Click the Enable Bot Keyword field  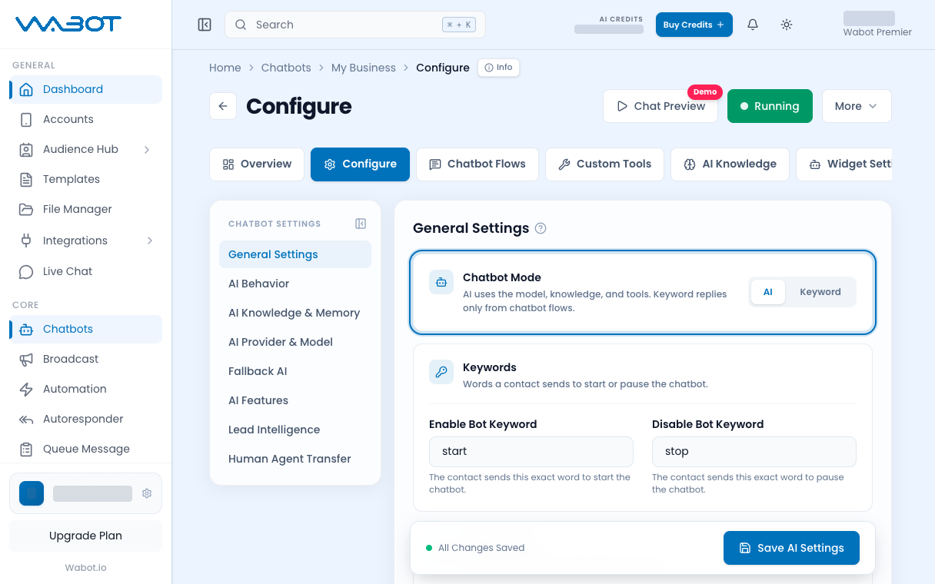coord(531,452)
